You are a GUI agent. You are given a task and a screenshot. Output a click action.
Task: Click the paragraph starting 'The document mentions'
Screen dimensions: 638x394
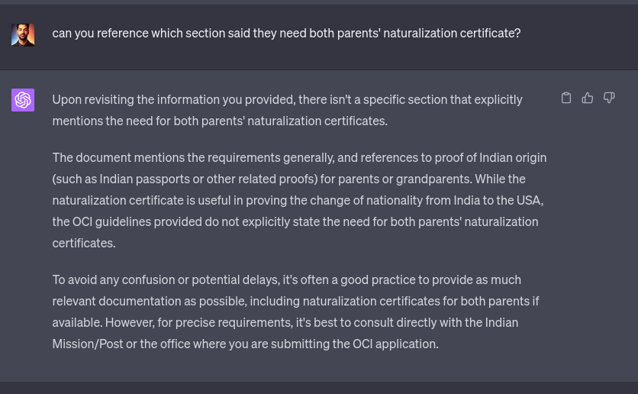click(x=299, y=200)
